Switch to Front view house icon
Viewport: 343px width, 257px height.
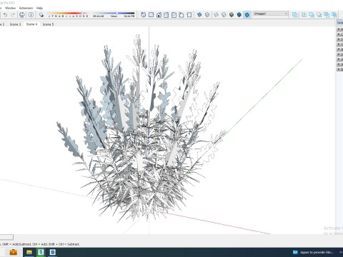tap(159, 15)
